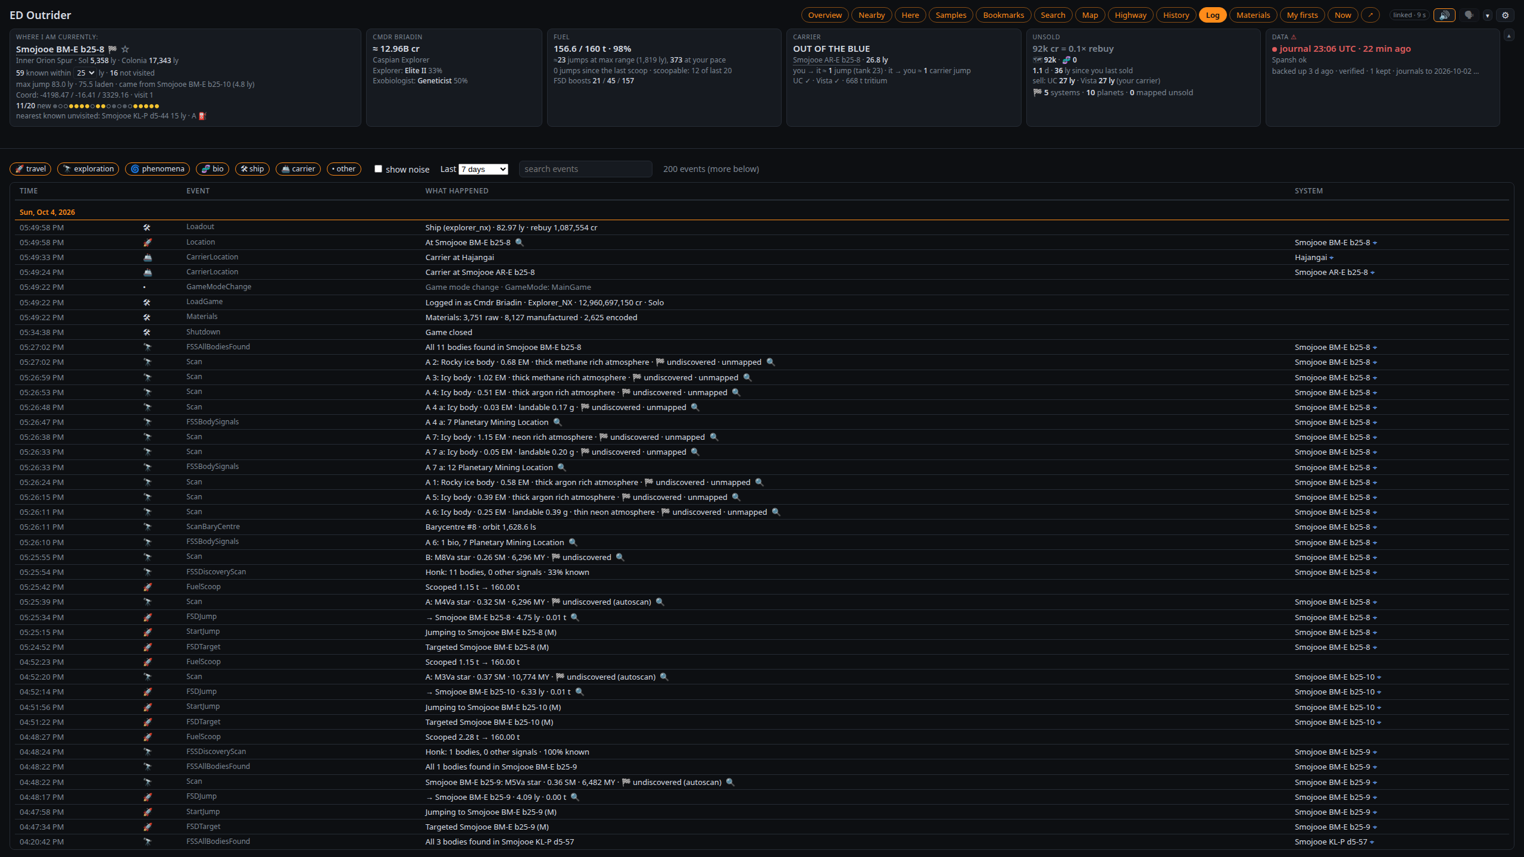The height and width of the screenshot is (857, 1524).
Task: Toggle the voice speaking-head button
Action: point(1469,15)
